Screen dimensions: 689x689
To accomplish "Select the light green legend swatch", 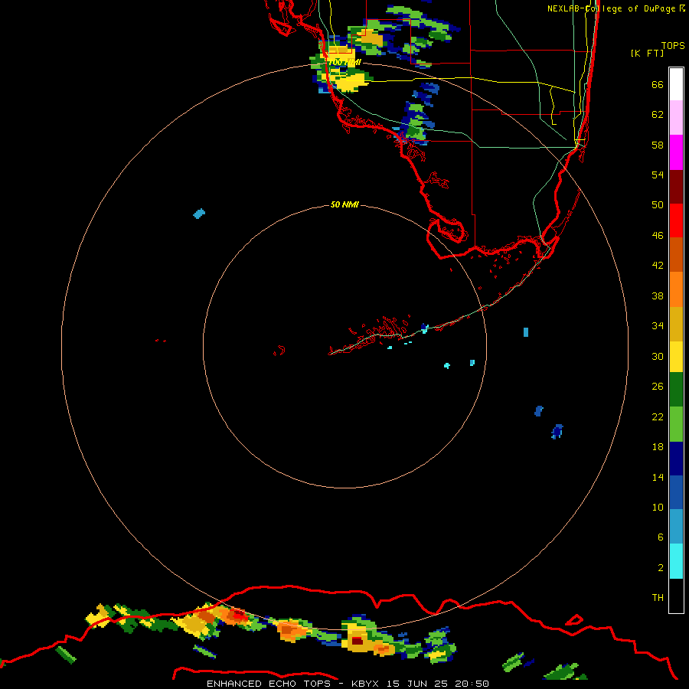I will [x=676, y=424].
